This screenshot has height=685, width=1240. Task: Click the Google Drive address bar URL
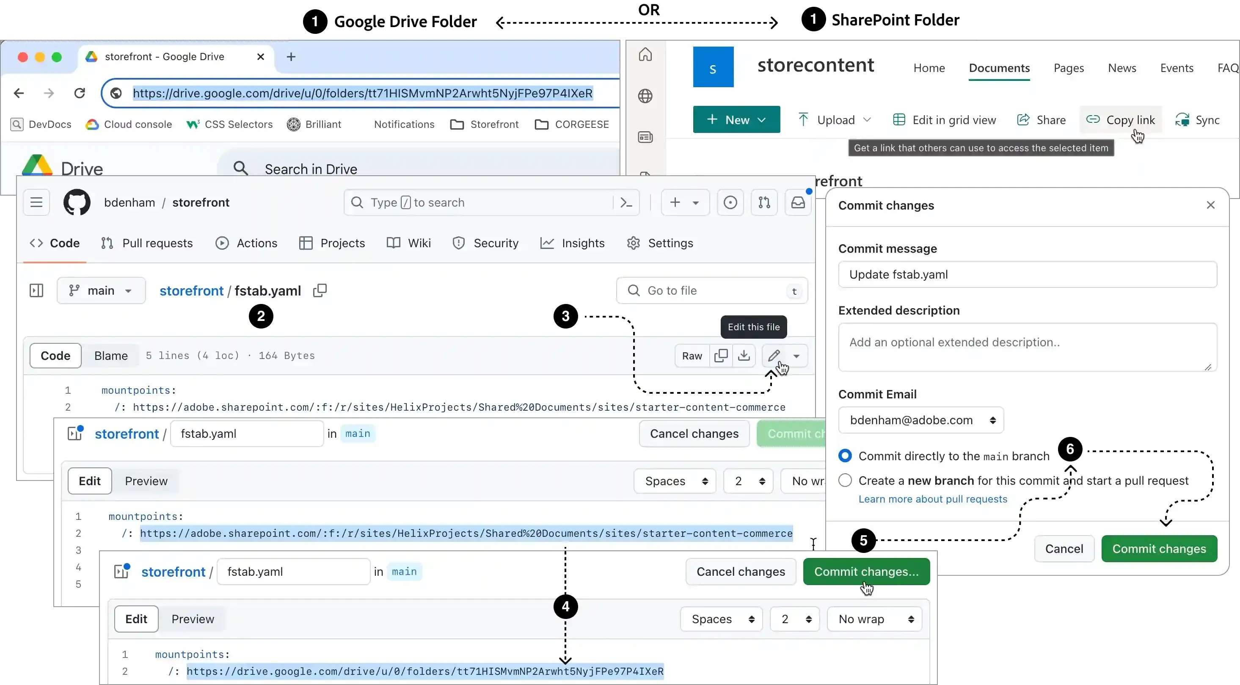(x=362, y=93)
